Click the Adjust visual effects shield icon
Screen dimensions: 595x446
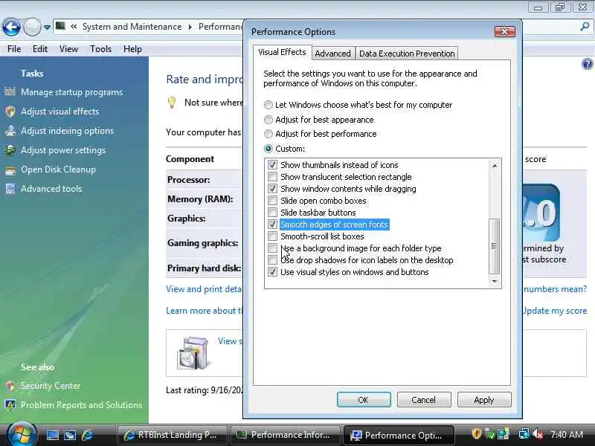click(10, 111)
